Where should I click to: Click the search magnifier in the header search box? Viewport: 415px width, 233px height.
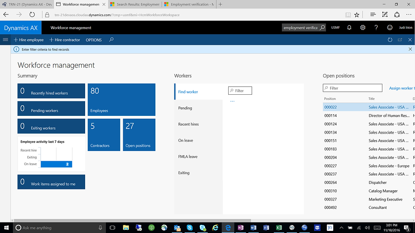point(322,27)
